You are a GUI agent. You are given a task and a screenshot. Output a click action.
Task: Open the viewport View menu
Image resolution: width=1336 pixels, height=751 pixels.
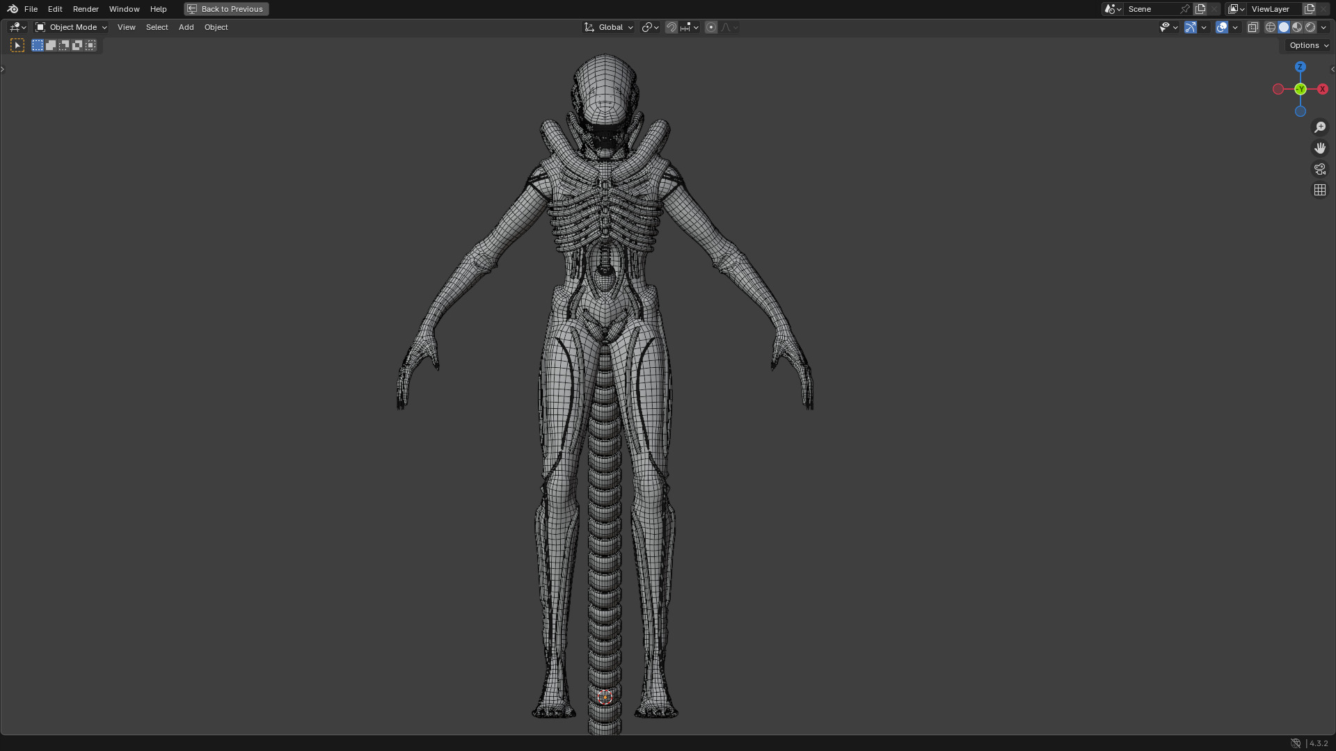[x=126, y=27]
